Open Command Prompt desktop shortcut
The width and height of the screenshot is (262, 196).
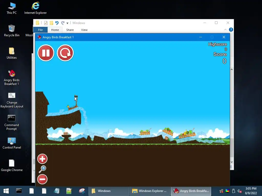point(12,123)
